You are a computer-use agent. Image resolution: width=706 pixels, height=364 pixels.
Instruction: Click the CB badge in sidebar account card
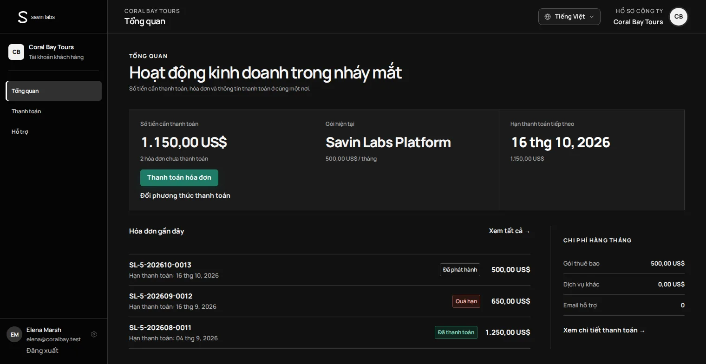click(x=16, y=52)
